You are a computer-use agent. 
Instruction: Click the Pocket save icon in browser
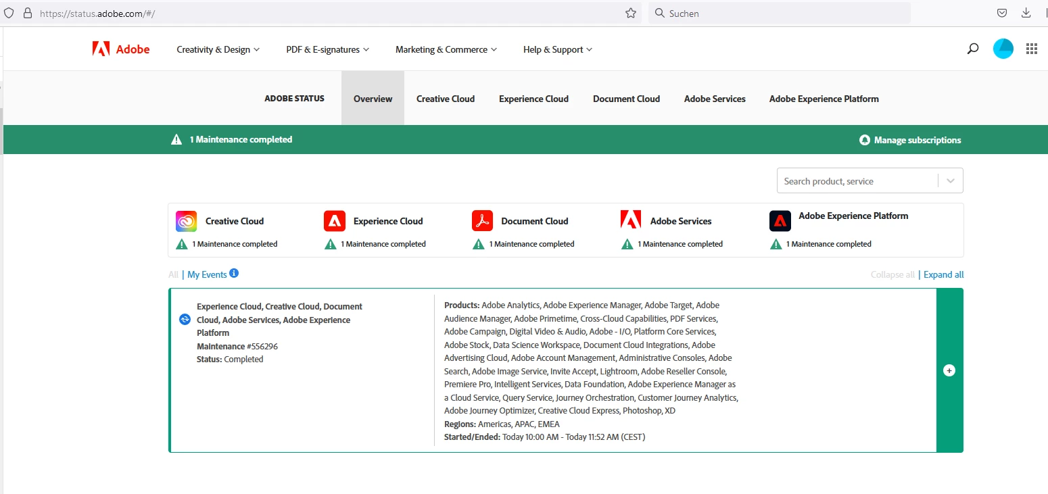[1003, 13]
